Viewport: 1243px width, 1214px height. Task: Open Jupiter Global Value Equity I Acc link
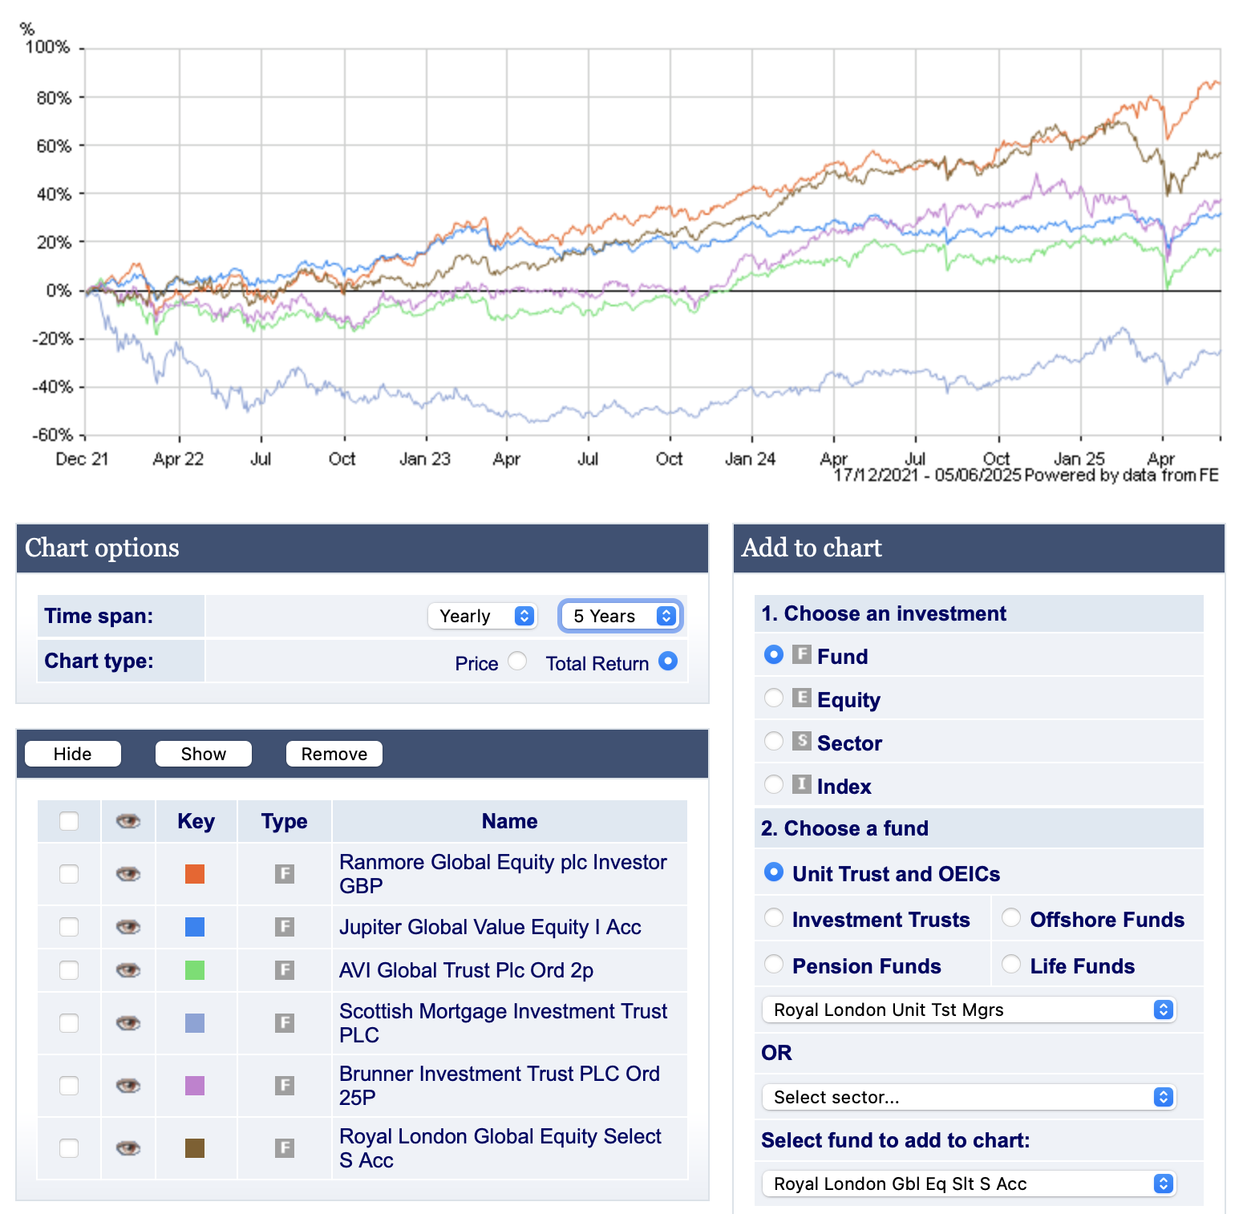490,927
